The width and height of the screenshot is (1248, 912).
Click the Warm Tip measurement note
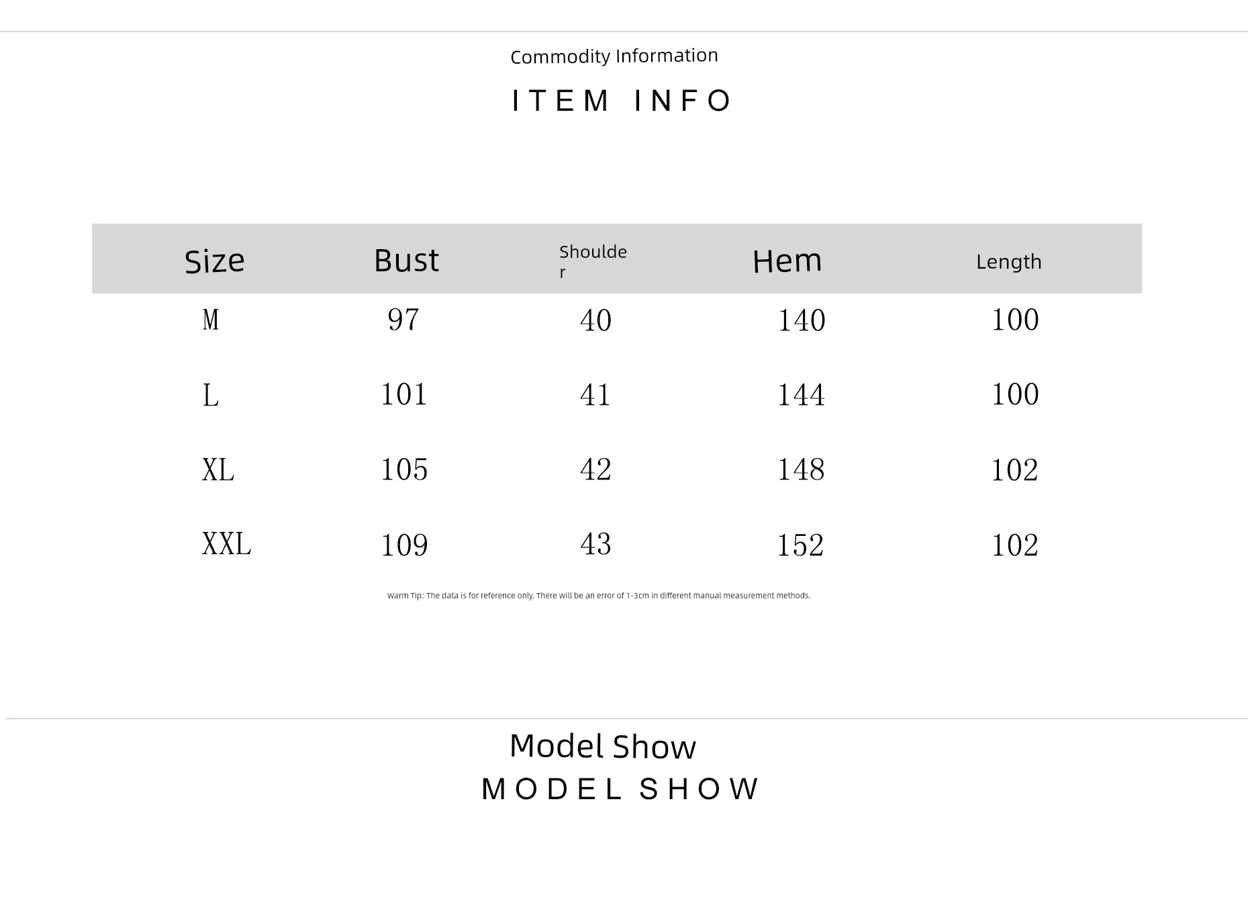pos(599,596)
